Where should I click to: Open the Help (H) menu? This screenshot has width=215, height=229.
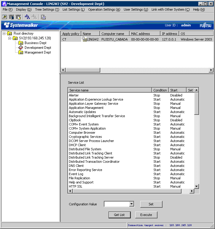pyautogui.click(x=199, y=9)
